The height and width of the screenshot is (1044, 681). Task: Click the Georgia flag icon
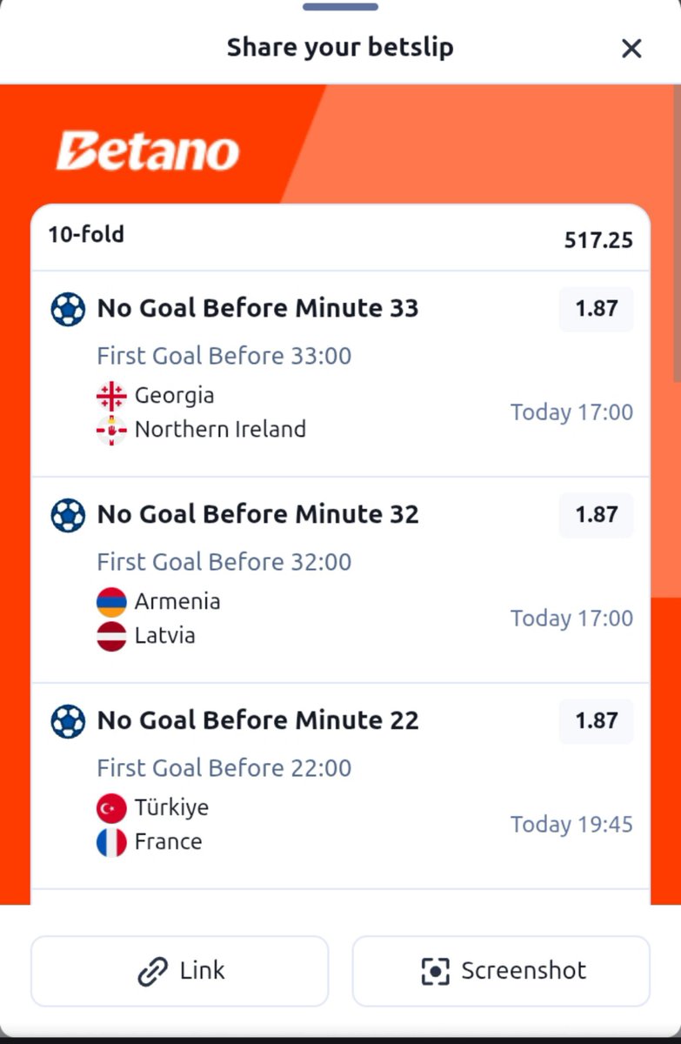point(111,396)
